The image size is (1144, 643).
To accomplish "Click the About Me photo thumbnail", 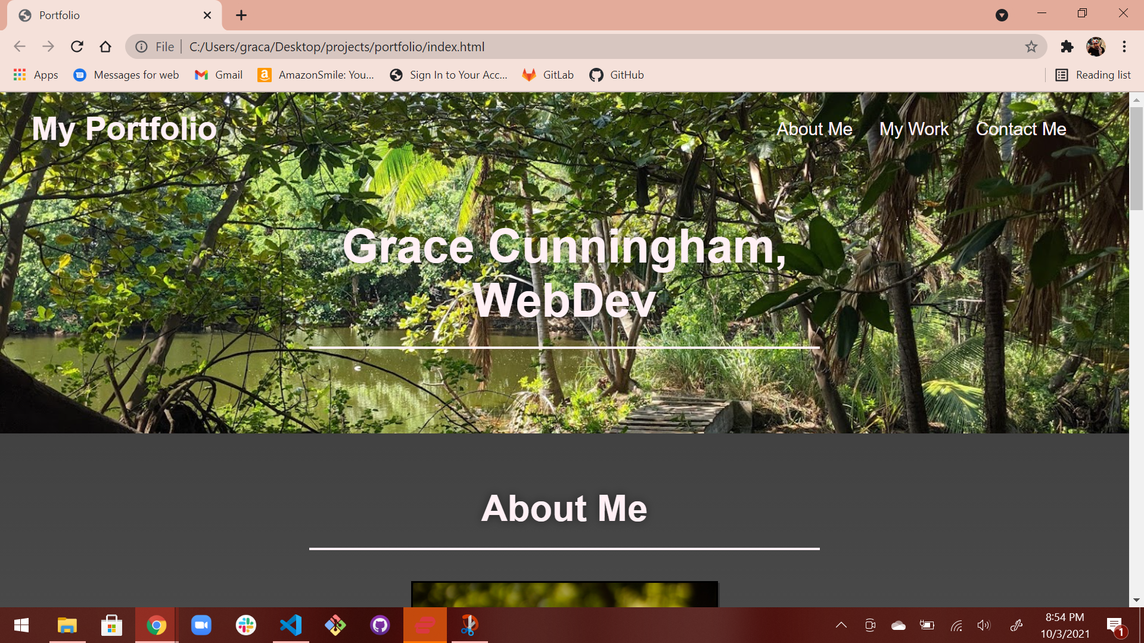I will tap(564, 594).
